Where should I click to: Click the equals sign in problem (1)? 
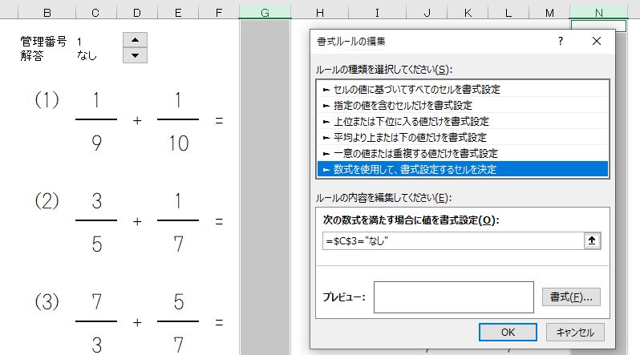click(219, 121)
